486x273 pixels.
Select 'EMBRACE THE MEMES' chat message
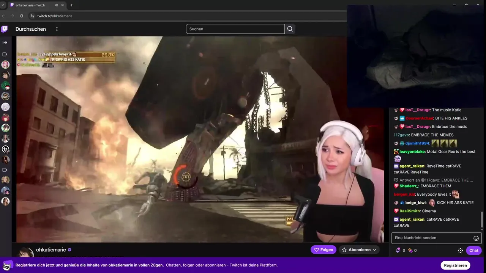(x=432, y=135)
